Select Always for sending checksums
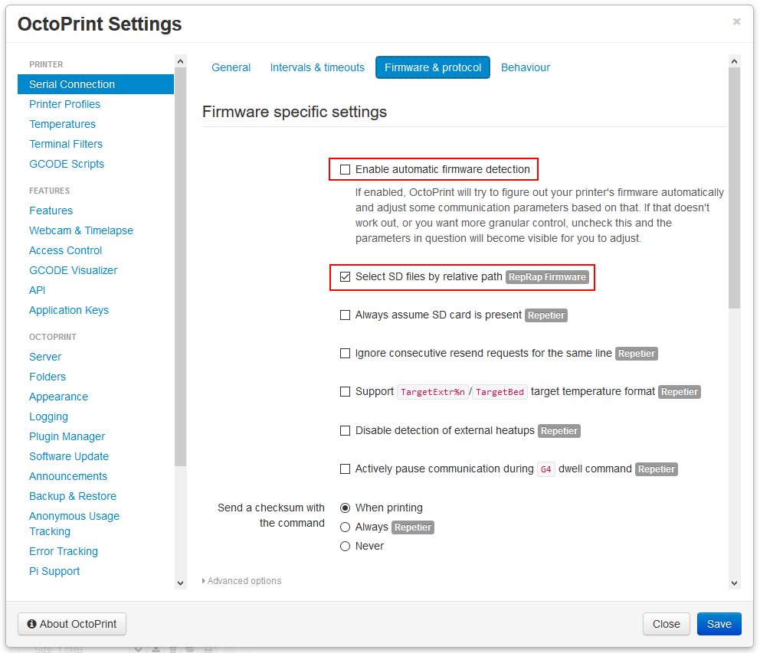This screenshot has height=653, width=760. 345,527
